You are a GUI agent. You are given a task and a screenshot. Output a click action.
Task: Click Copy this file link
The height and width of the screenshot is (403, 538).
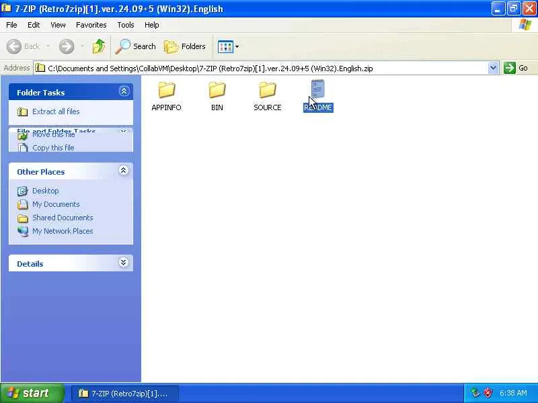pos(53,148)
